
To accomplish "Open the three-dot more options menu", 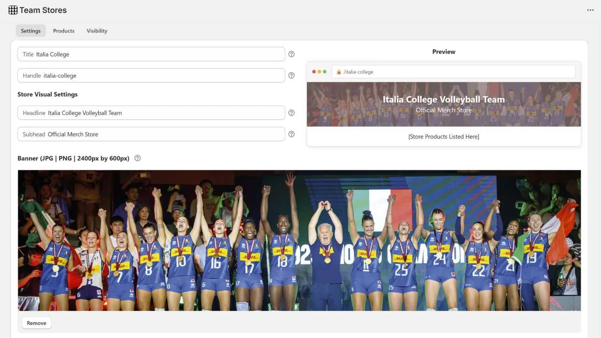I will 590,10.
